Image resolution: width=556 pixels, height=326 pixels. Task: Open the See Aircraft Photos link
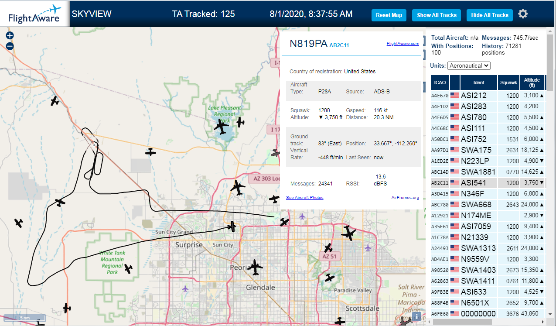305,198
